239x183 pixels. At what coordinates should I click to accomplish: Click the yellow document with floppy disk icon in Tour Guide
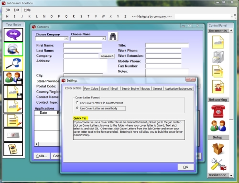(13, 92)
